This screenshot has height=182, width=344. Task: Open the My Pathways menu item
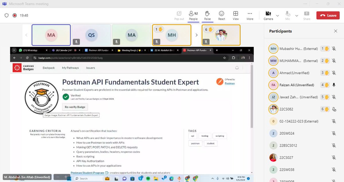(71, 68)
